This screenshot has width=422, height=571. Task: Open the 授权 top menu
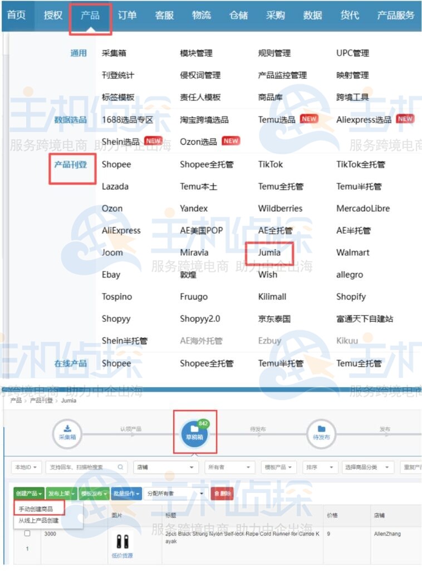[x=53, y=15]
